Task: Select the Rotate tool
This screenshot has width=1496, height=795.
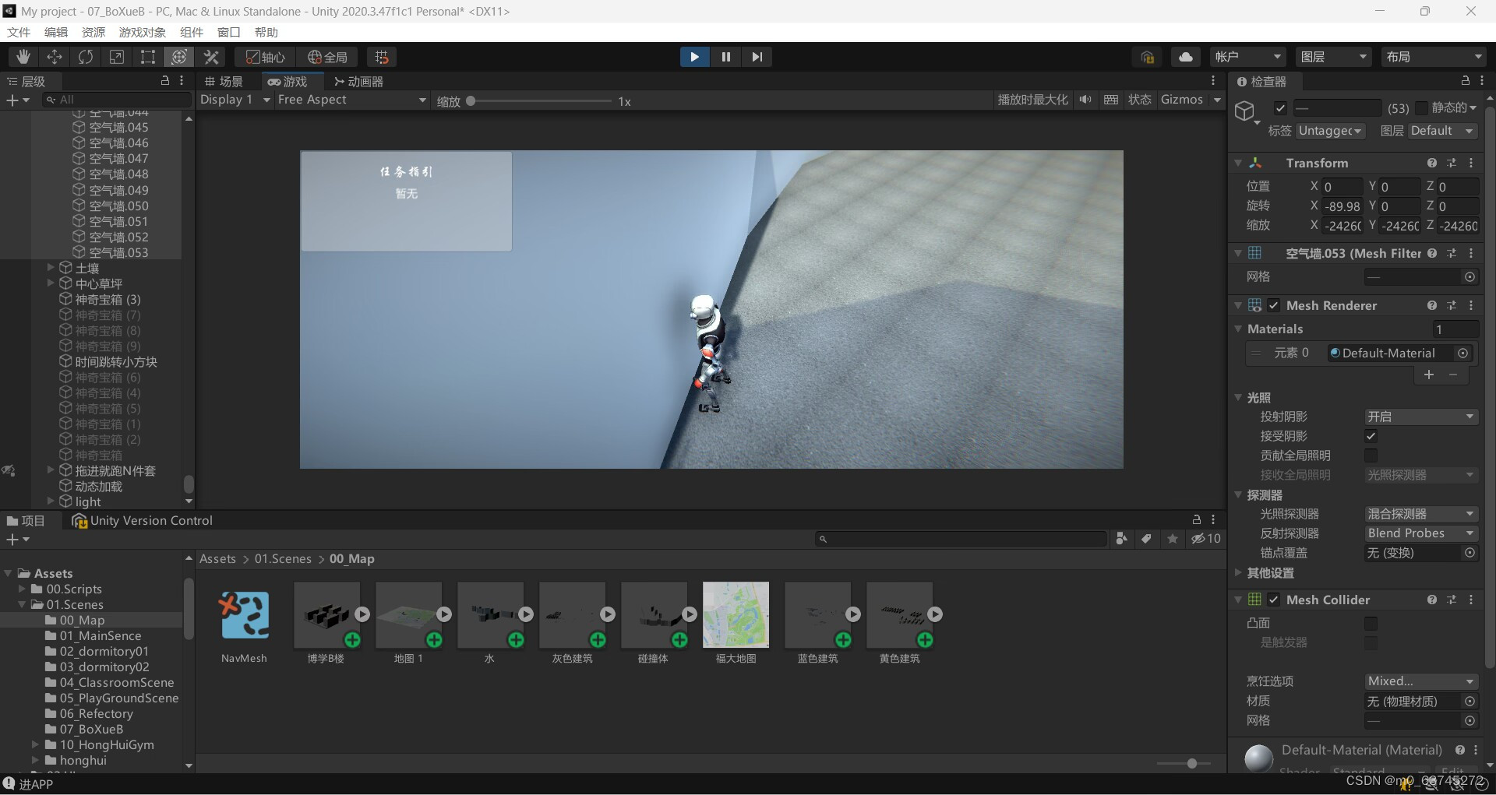Action: click(x=86, y=57)
